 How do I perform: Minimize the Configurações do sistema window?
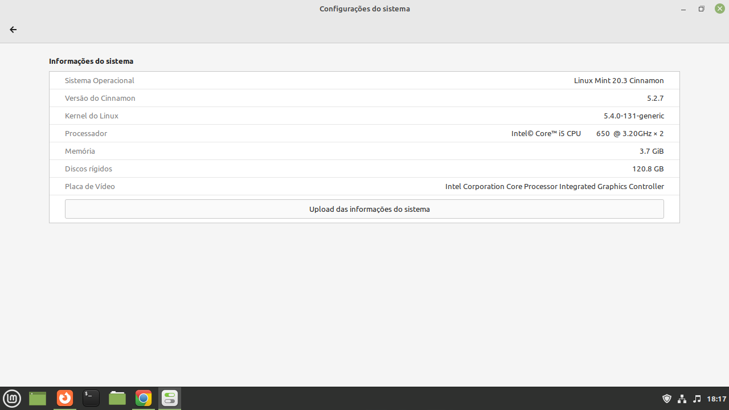click(683, 9)
